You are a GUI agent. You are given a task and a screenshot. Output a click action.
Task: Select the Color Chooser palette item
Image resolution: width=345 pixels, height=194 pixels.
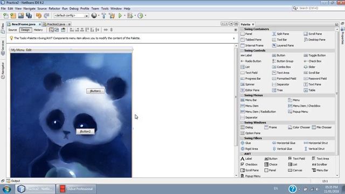(x=299, y=127)
